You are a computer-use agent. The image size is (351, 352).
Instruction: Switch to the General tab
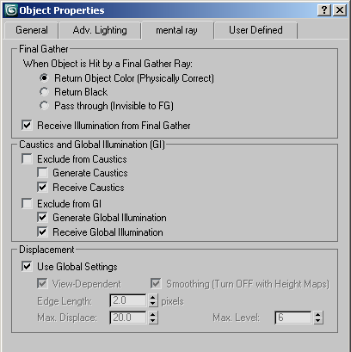pos(32,30)
